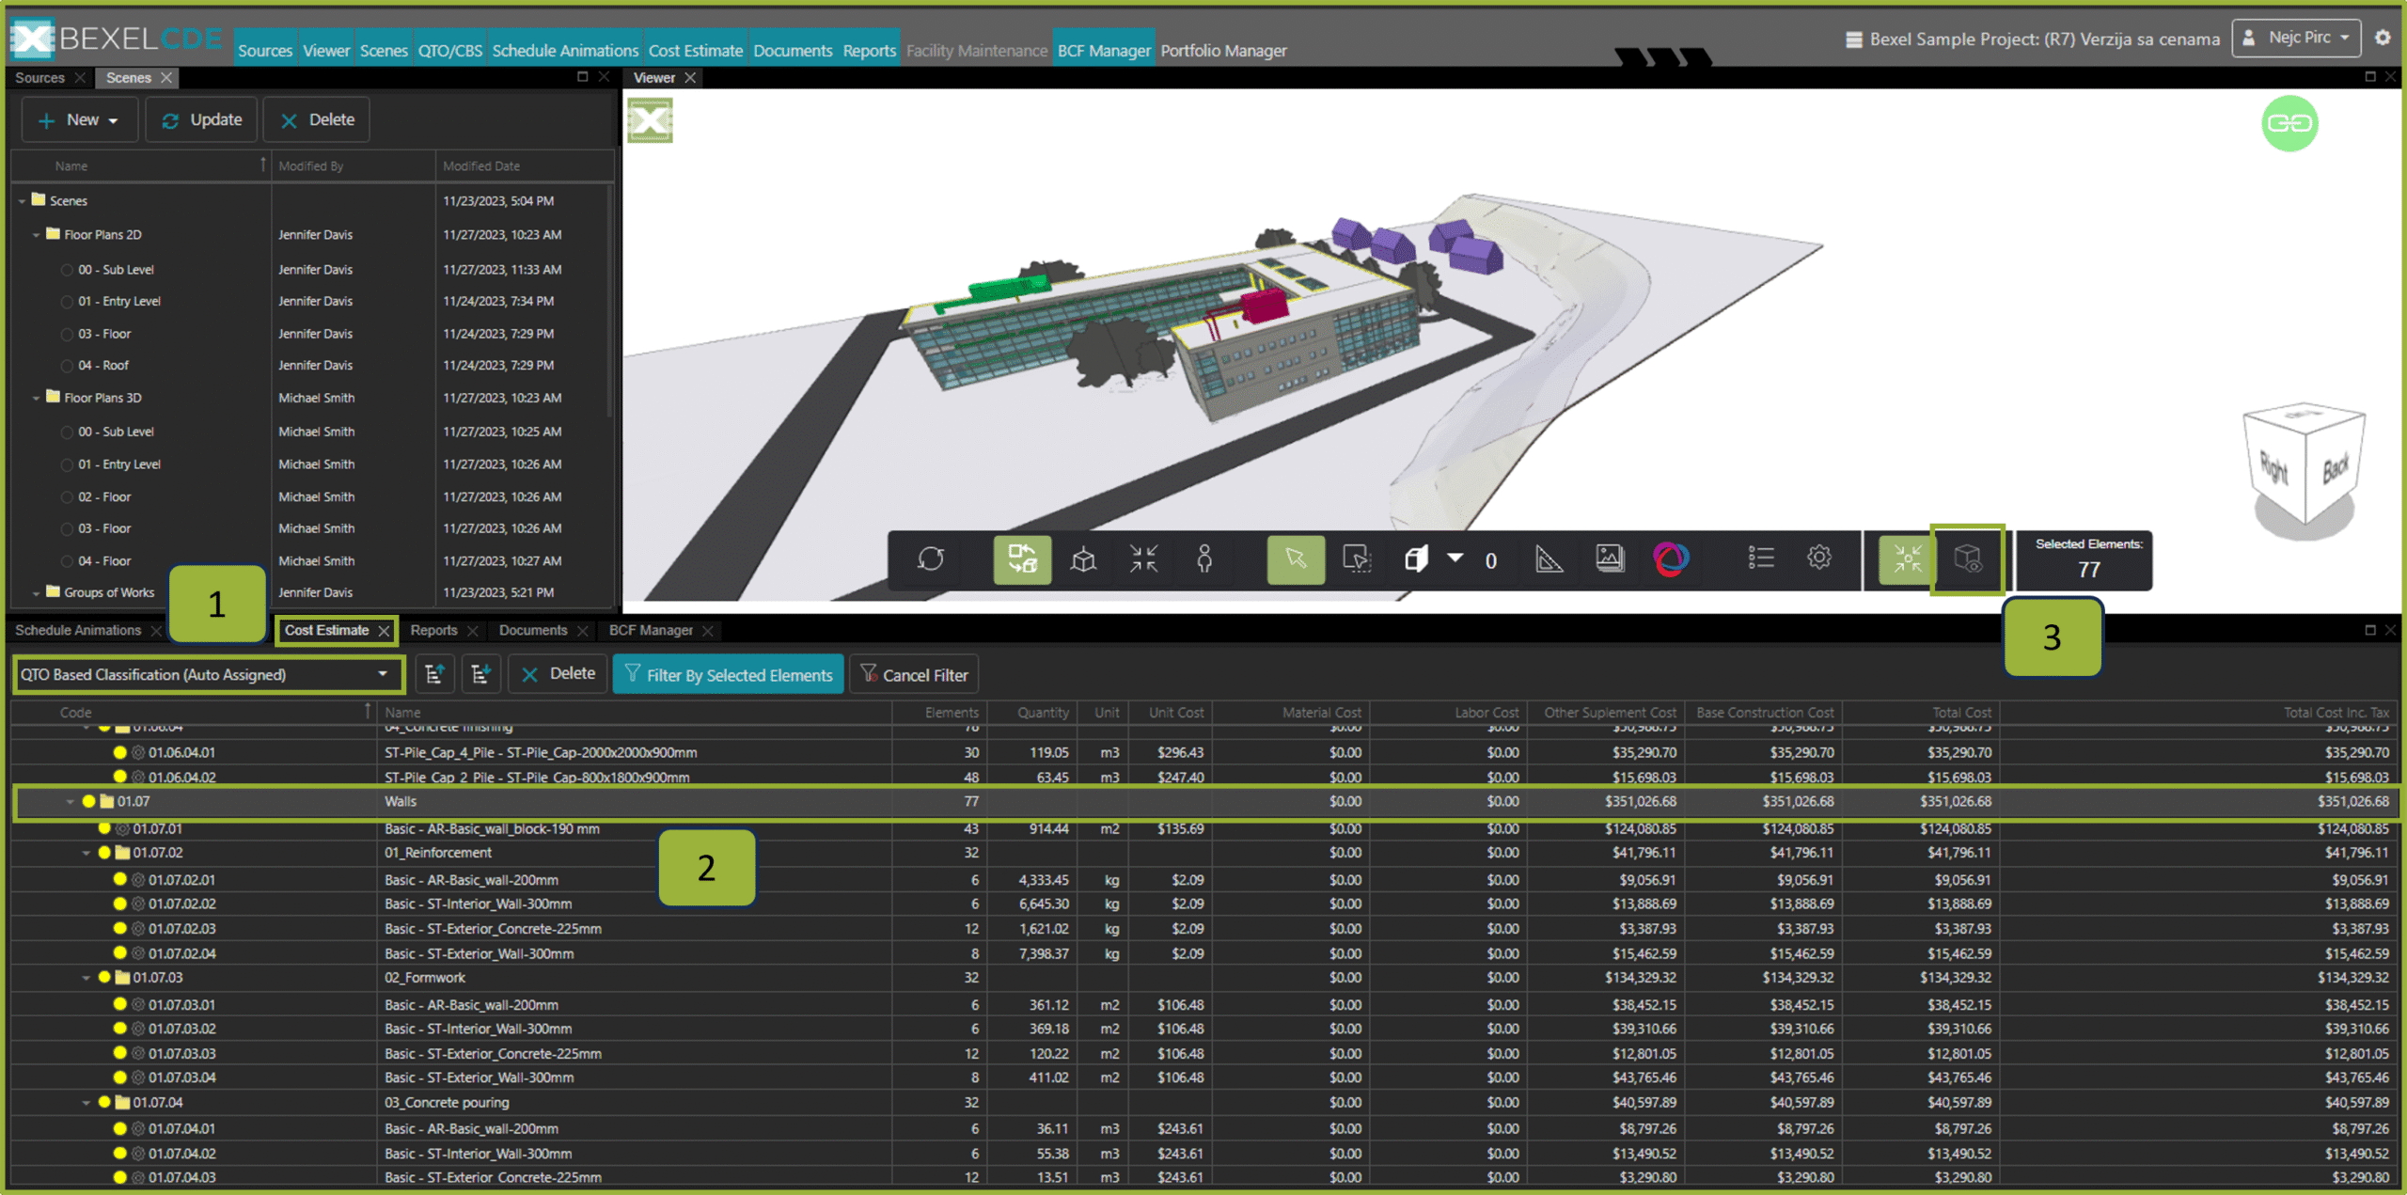Viewport: 2407px width, 1195px height.
Task: Open the measurement ruler tool
Action: 1549,558
